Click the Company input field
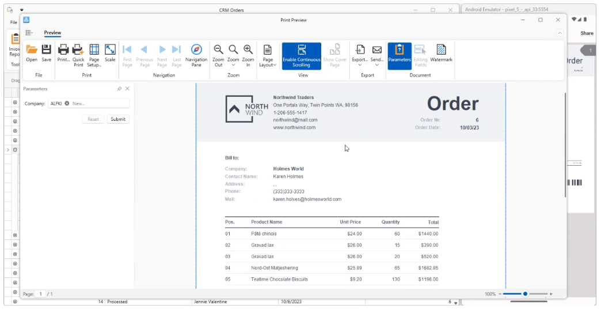 coord(89,104)
